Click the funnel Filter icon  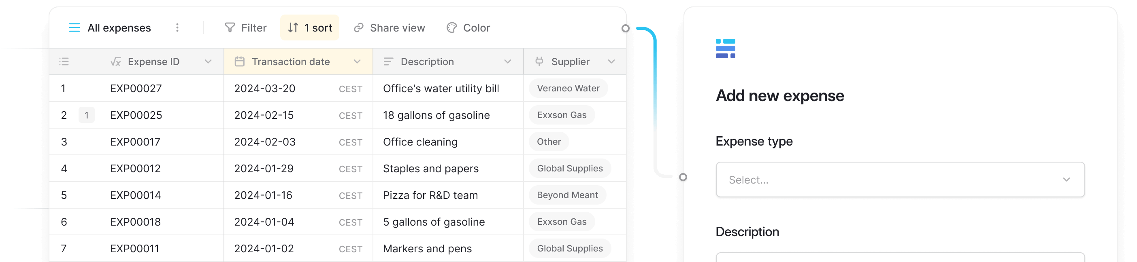point(230,28)
